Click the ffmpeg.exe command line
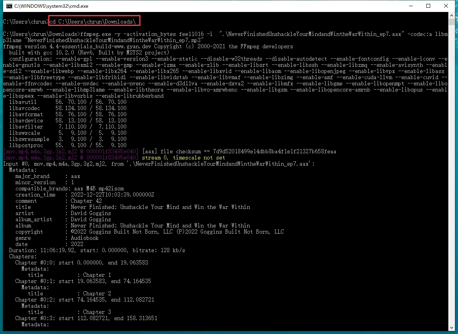The width and height of the screenshot is (458, 334). pyautogui.click(x=154, y=34)
